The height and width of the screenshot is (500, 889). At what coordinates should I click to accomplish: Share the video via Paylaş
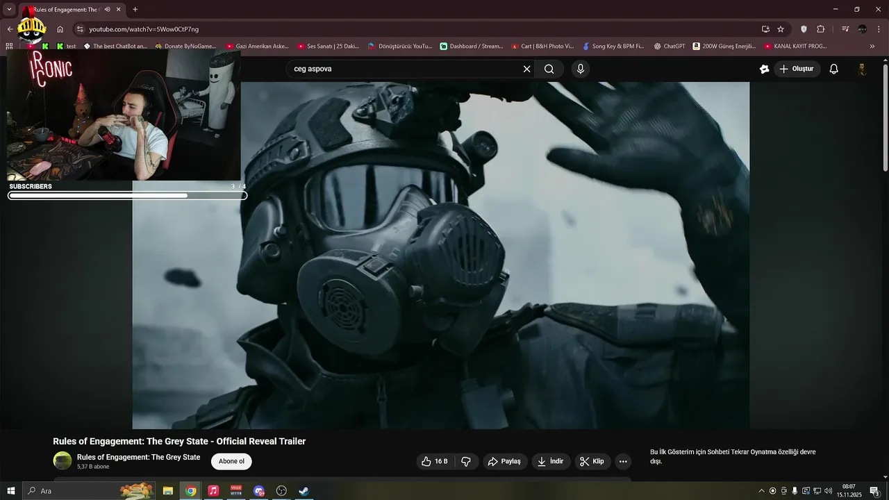[504, 461]
